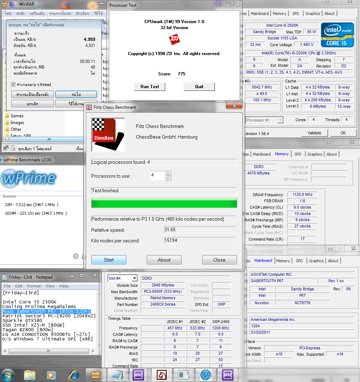
Task: Start the Fritz Chess Benchmark
Action: 109,260
